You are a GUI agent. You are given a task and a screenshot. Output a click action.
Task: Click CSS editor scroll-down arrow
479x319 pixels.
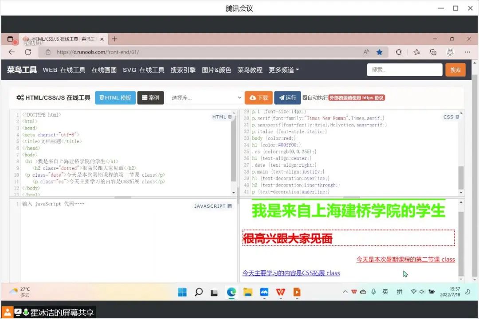pyautogui.click(x=461, y=193)
